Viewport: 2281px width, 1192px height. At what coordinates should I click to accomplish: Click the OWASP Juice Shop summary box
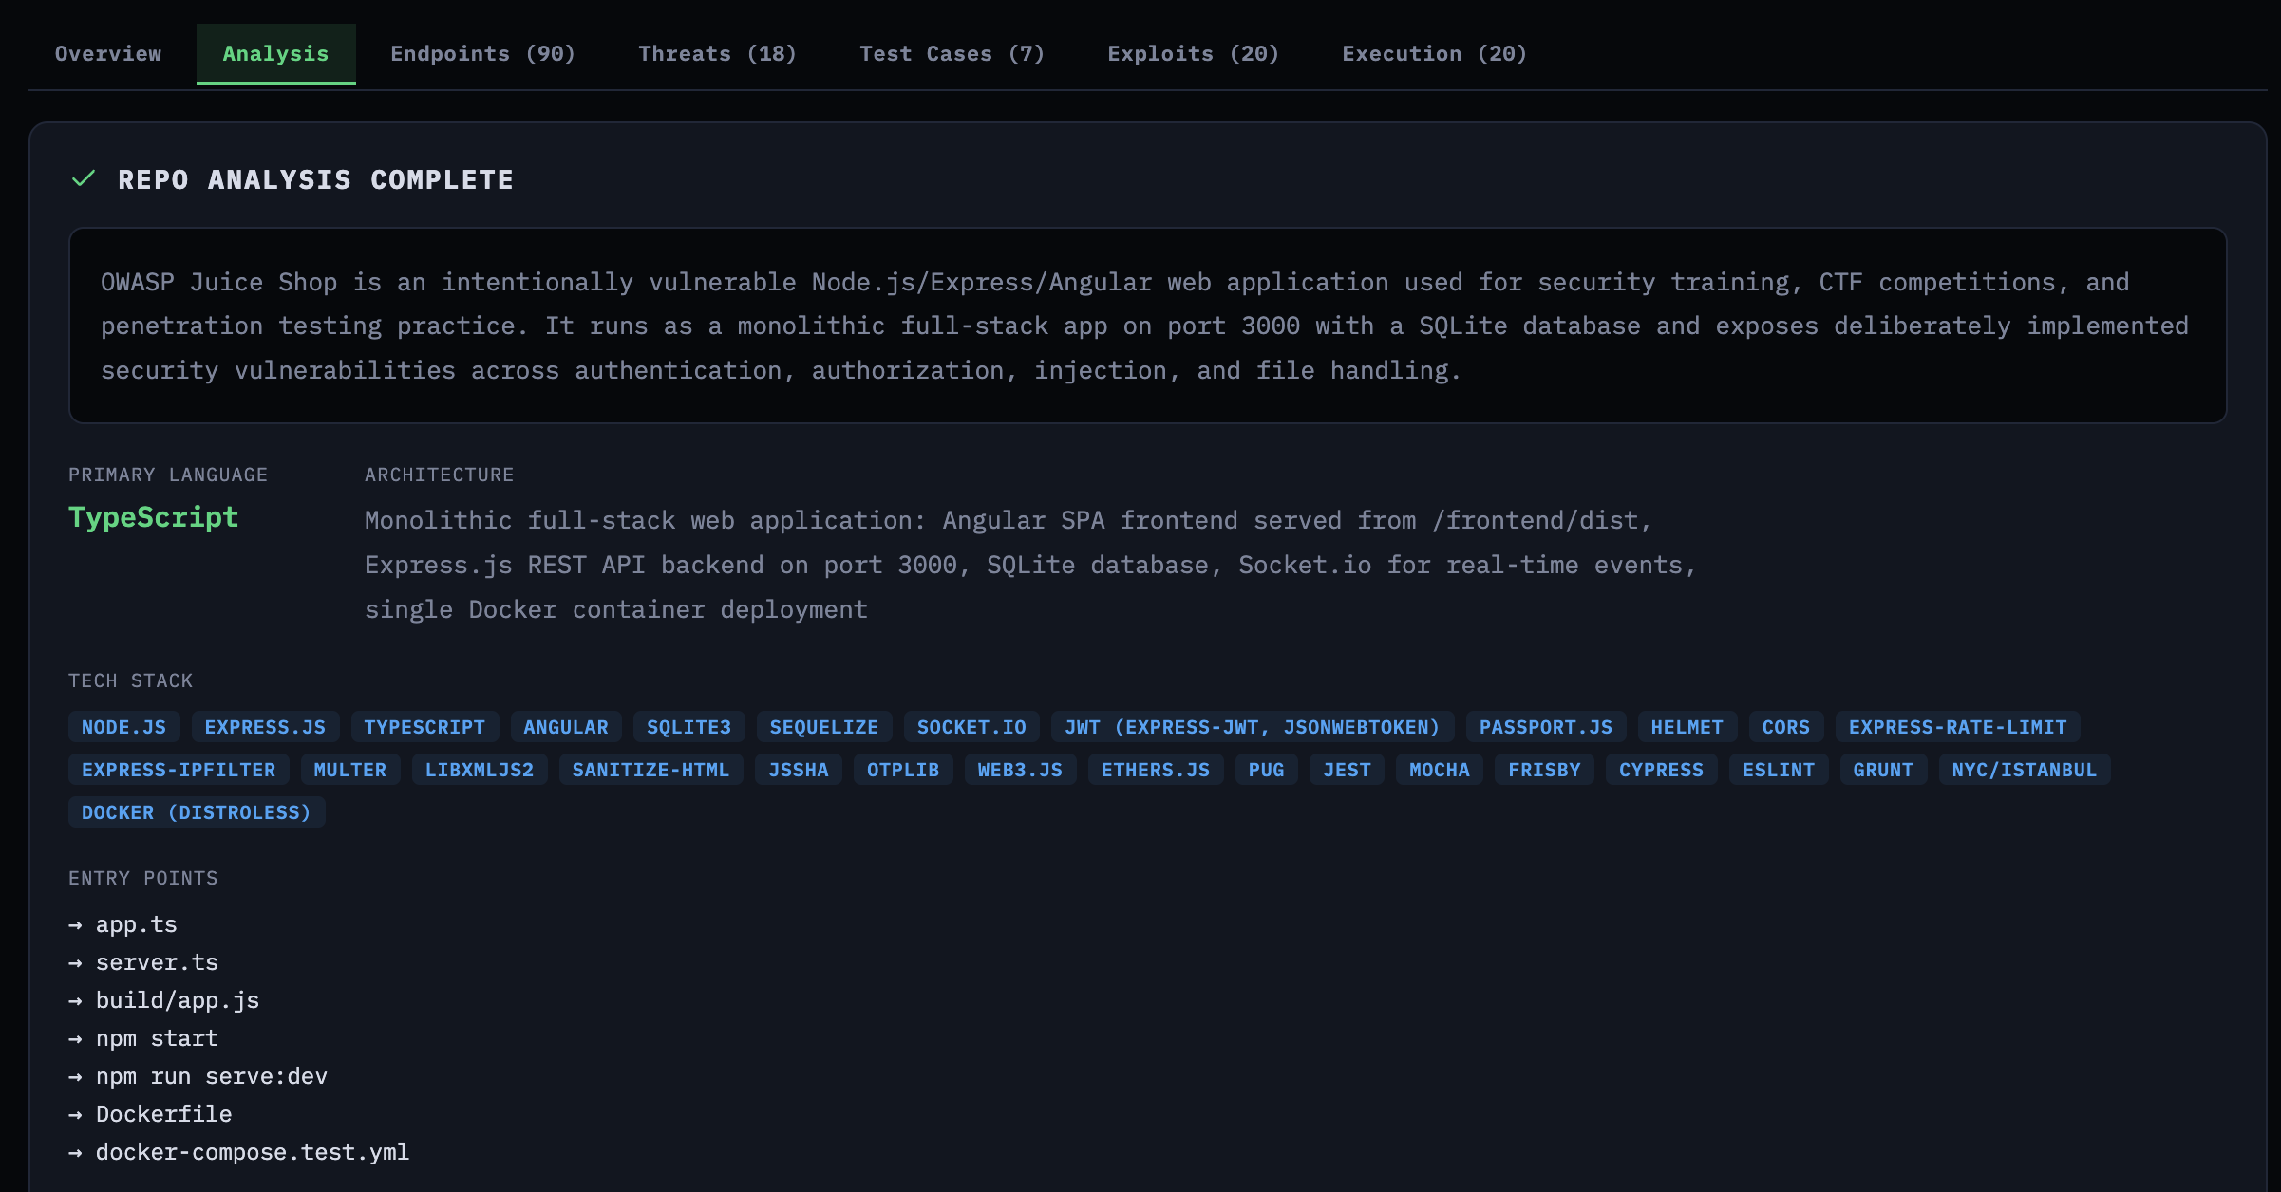pos(1147,326)
